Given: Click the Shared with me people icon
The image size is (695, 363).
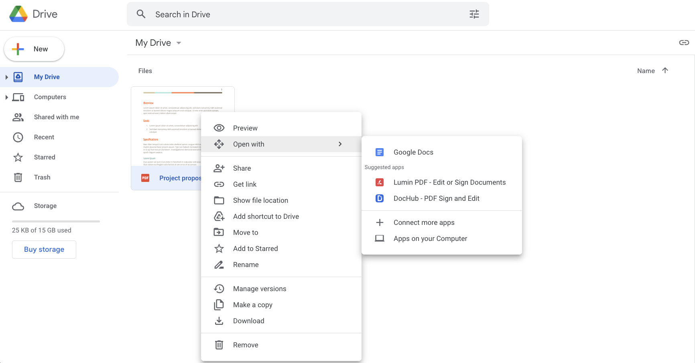Looking at the screenshot, I should [18, 117].
